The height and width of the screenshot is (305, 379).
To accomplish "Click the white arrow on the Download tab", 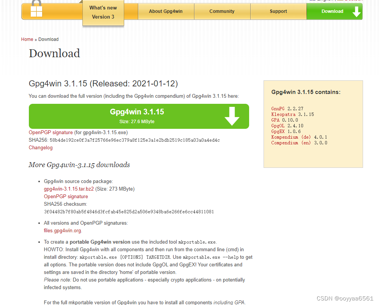I will (x=357, y=12).
